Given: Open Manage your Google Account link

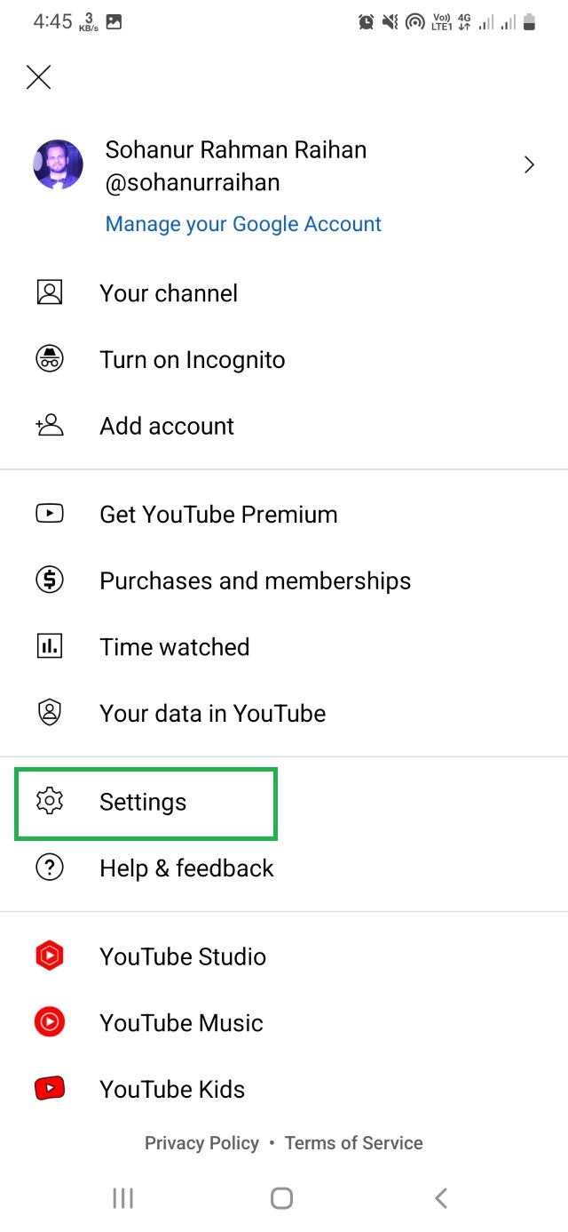Looking at the screenshot, I should tap(243, 224).
